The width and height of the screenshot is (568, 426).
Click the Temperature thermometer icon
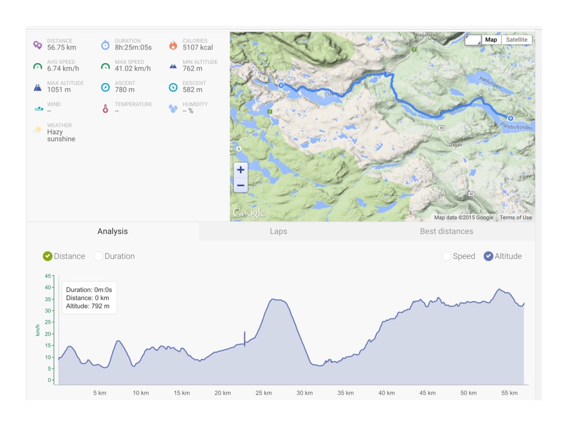105,108
